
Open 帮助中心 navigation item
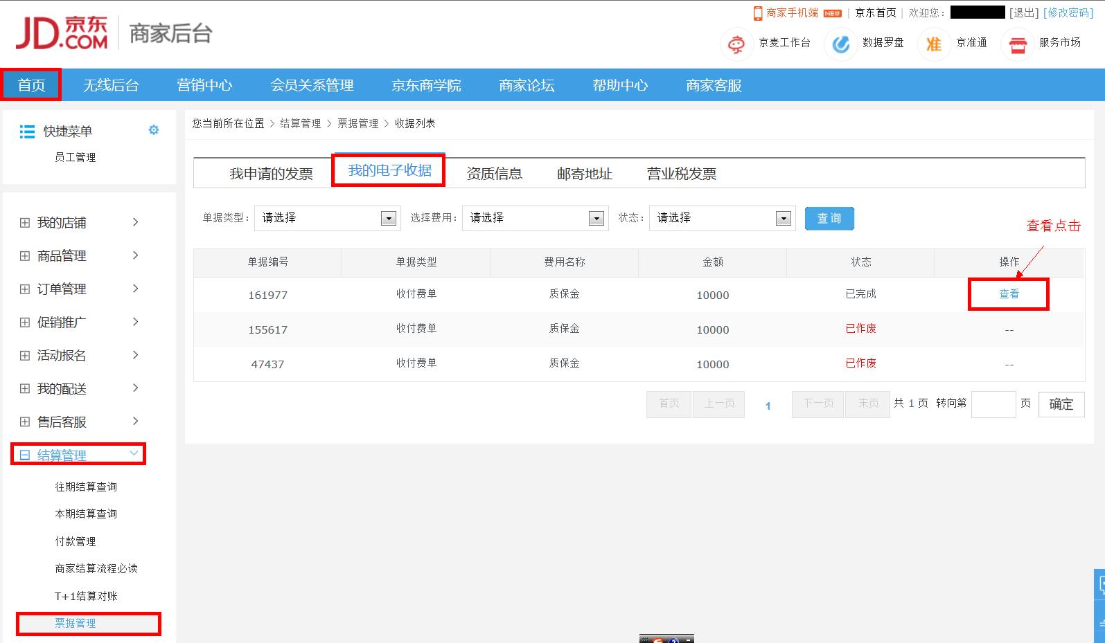click(x=620, y=85)
